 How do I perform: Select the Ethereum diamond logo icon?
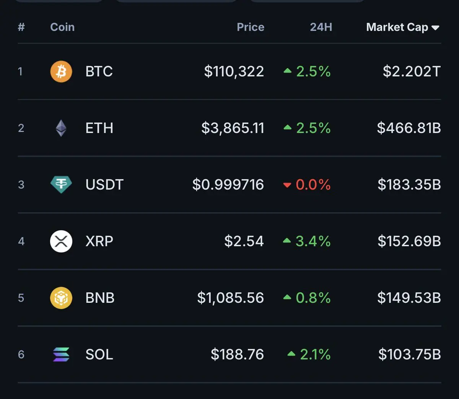pyautogui.click(x=61, y=128)
